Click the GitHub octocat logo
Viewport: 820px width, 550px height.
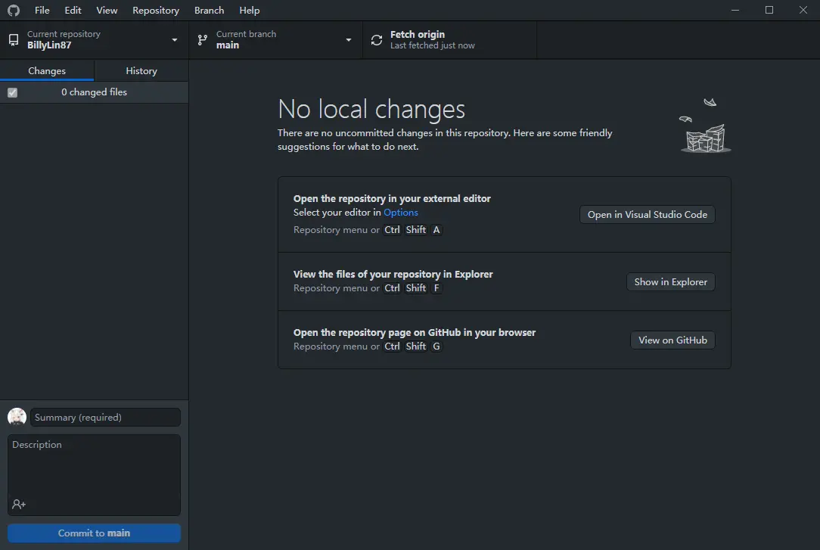[13, 10]
